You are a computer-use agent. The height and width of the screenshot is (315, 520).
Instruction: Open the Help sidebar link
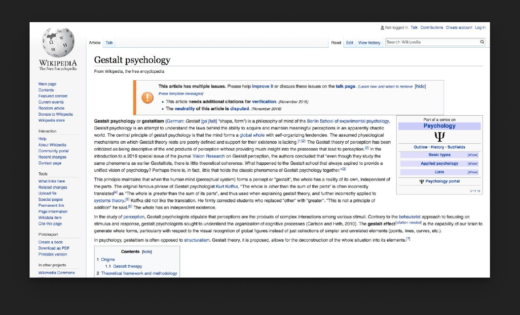coord(42,139)
